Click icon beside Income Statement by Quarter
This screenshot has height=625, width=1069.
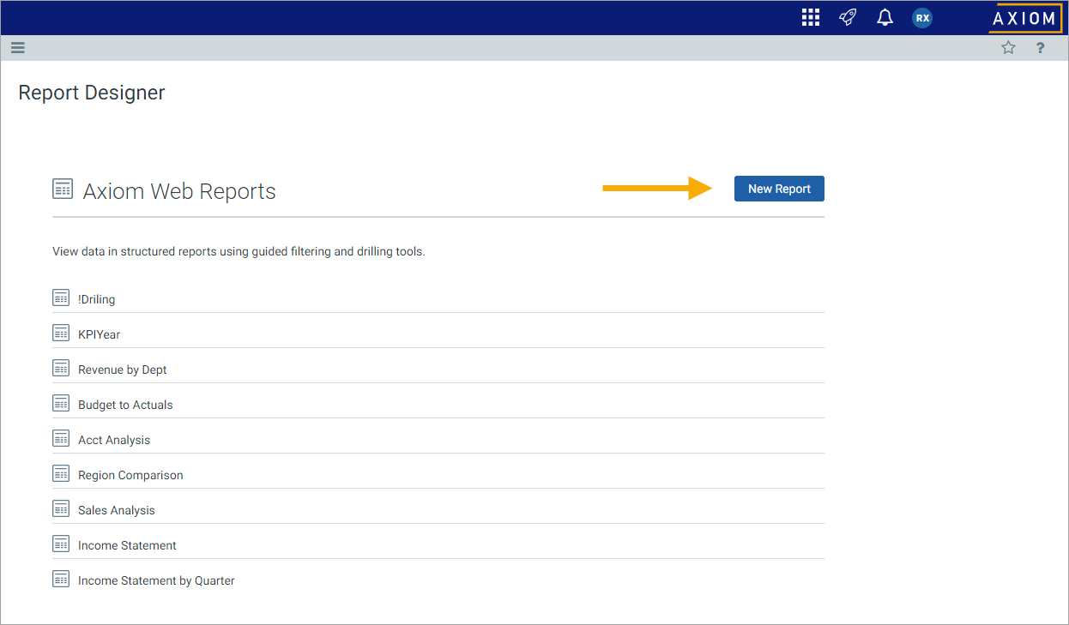point(61,580)
